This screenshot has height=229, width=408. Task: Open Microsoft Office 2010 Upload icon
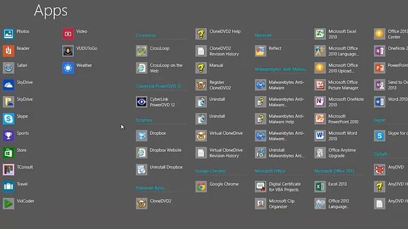pos(320,68)
